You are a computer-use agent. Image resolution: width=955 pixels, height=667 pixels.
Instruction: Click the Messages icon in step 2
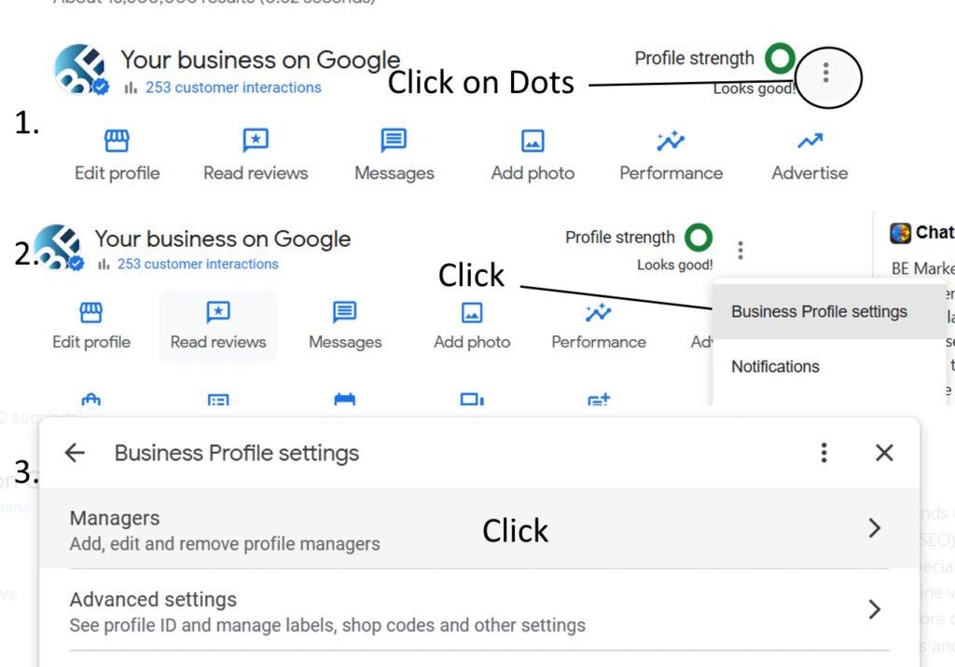pos(345,312)
